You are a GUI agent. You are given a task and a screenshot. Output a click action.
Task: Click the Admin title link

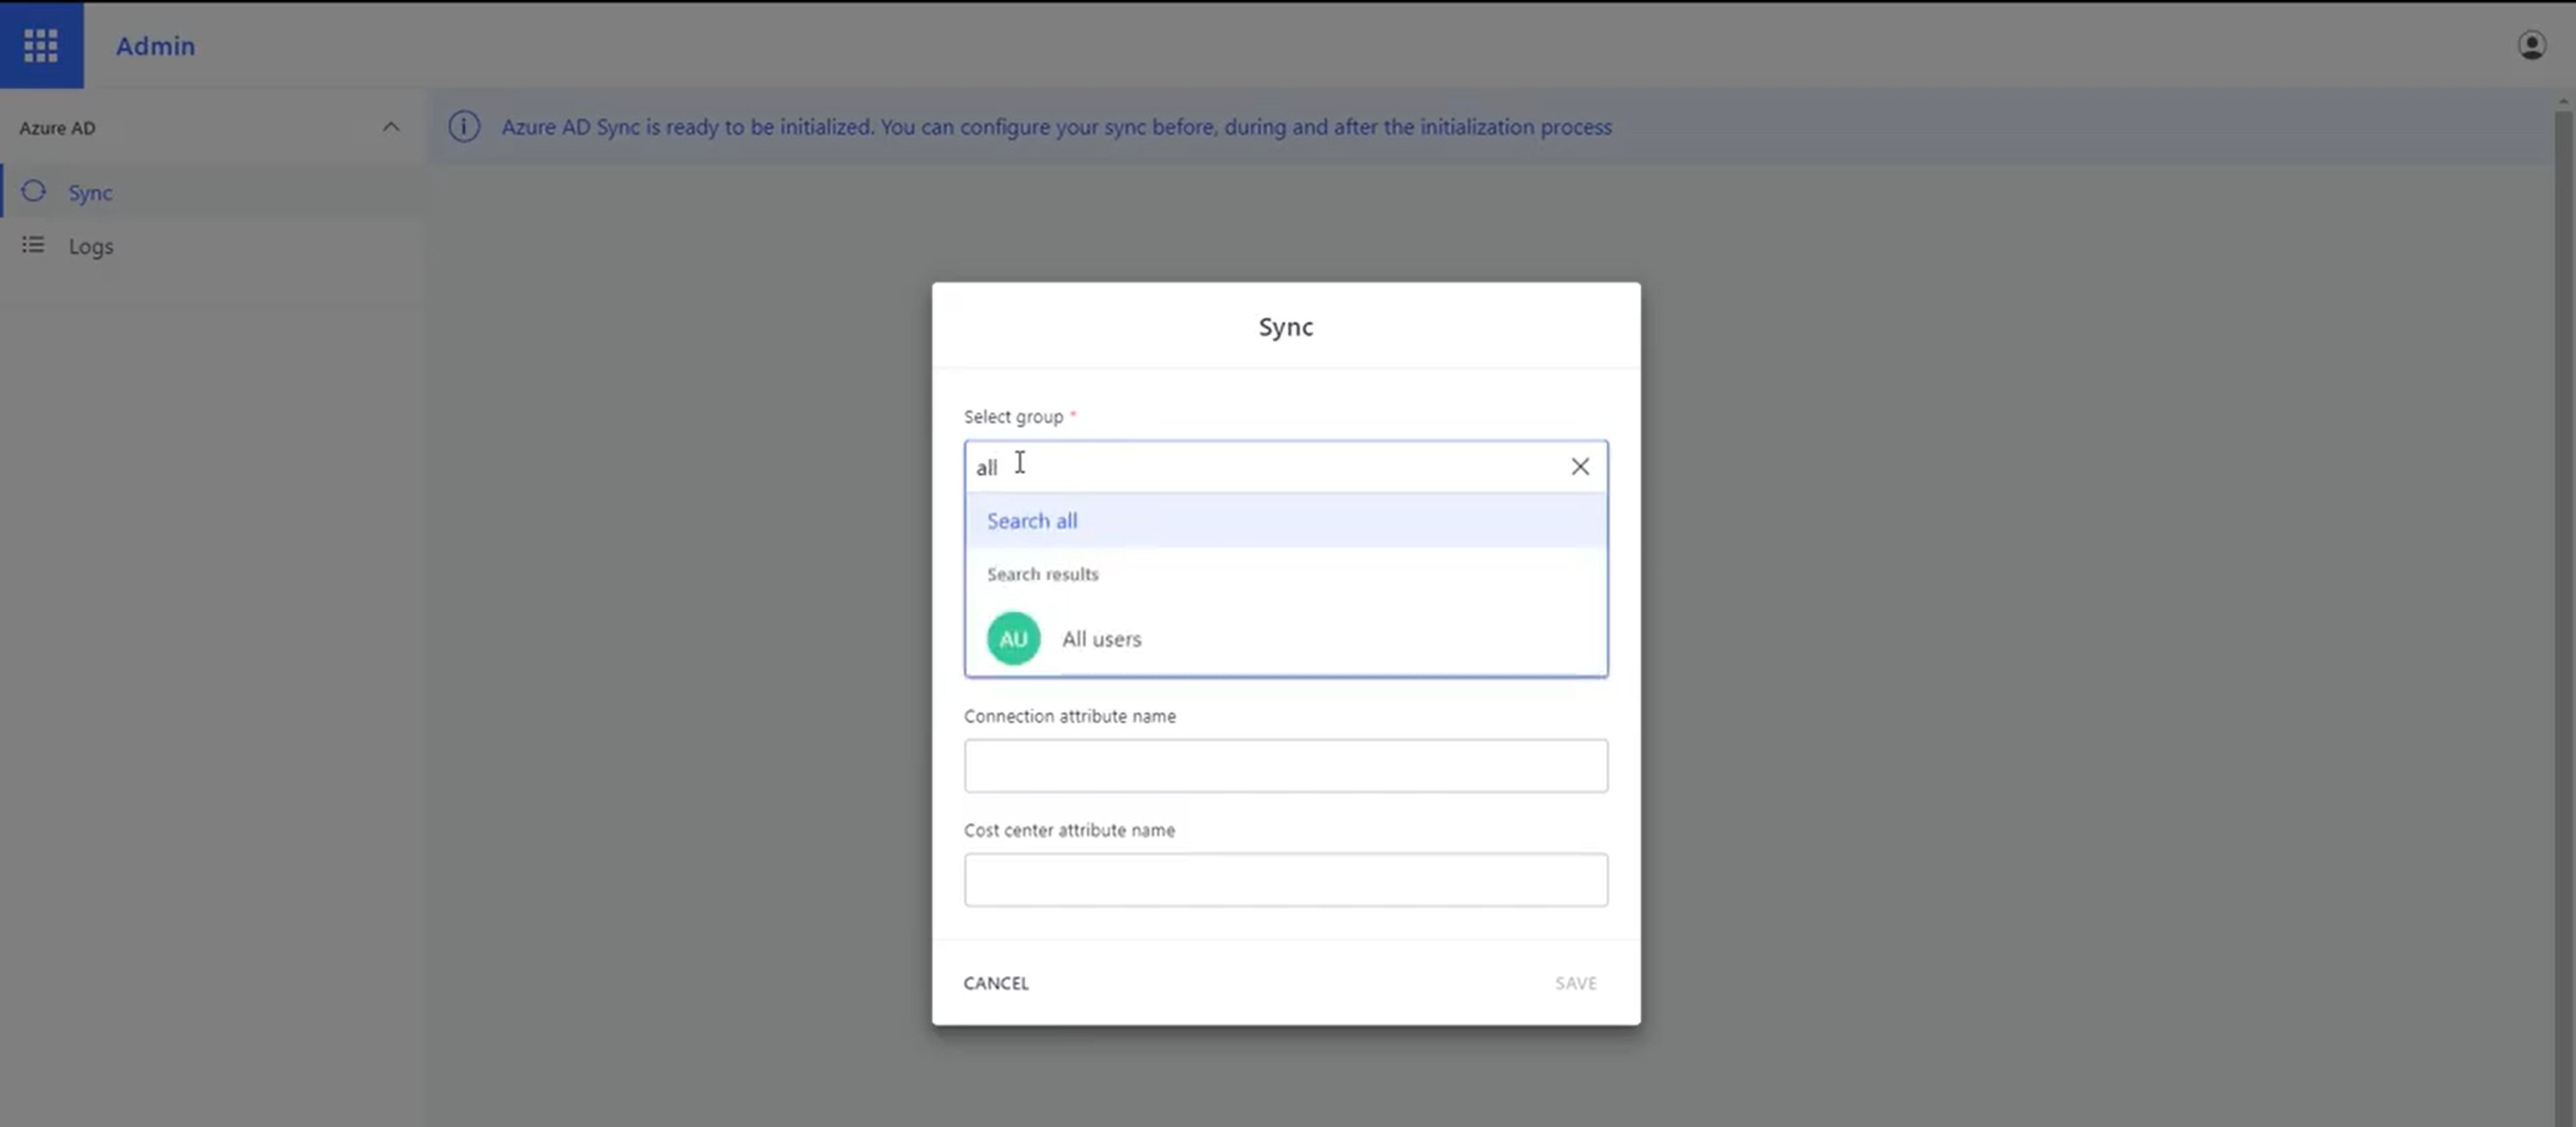(x=155, y=46)
